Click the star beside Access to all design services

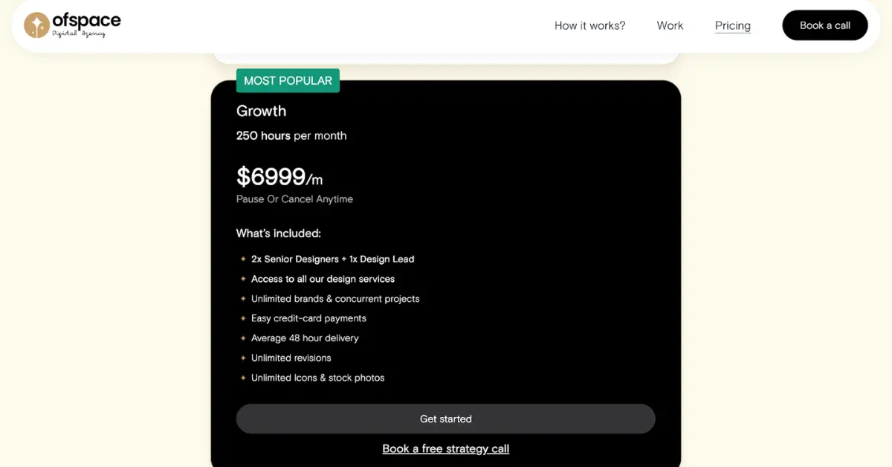(x=243, y=279)
